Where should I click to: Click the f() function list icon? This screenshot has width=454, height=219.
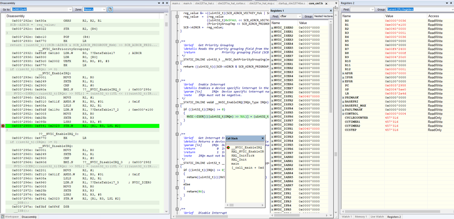click(336, 8)
